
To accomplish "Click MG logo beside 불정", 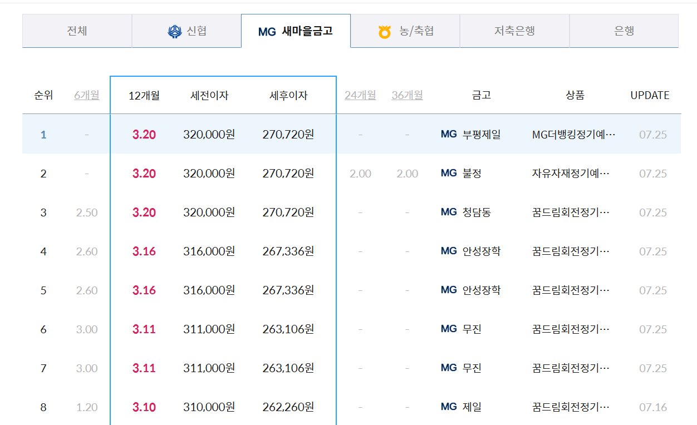I will pyautogui.click(x=449, y=173).
